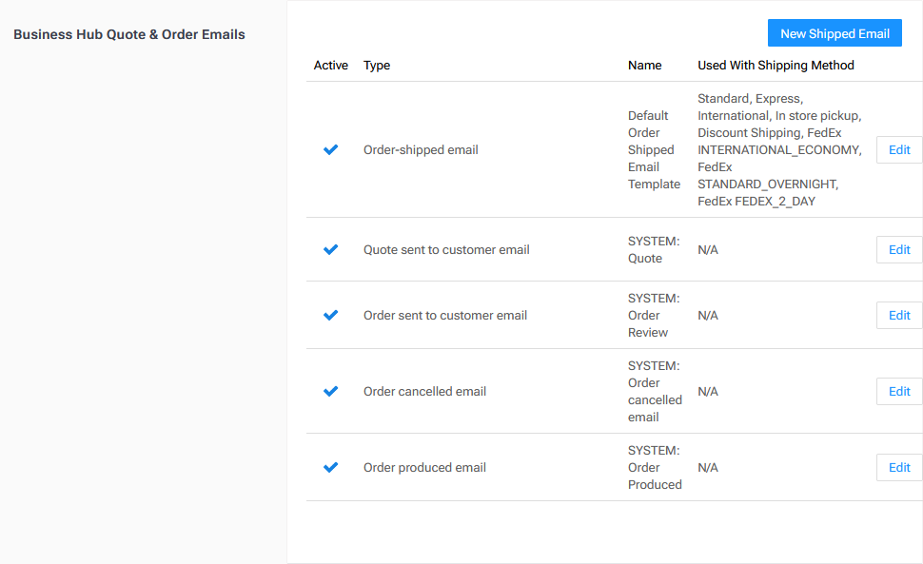This screenshot has height=564, width=923.
Task: Edit the Order produced email
Action: [898, 467]
